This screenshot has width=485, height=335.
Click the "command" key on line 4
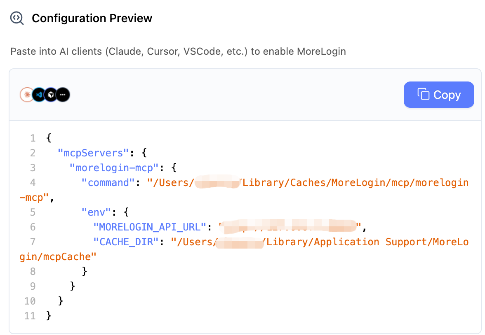coord(108,182)
